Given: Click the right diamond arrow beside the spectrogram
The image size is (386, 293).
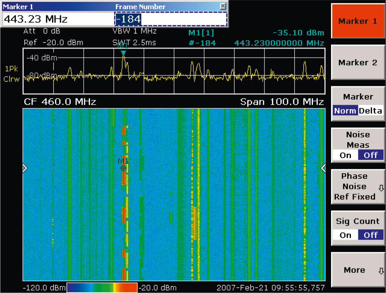Looking at the screenshot, I should tap(324, 168).
